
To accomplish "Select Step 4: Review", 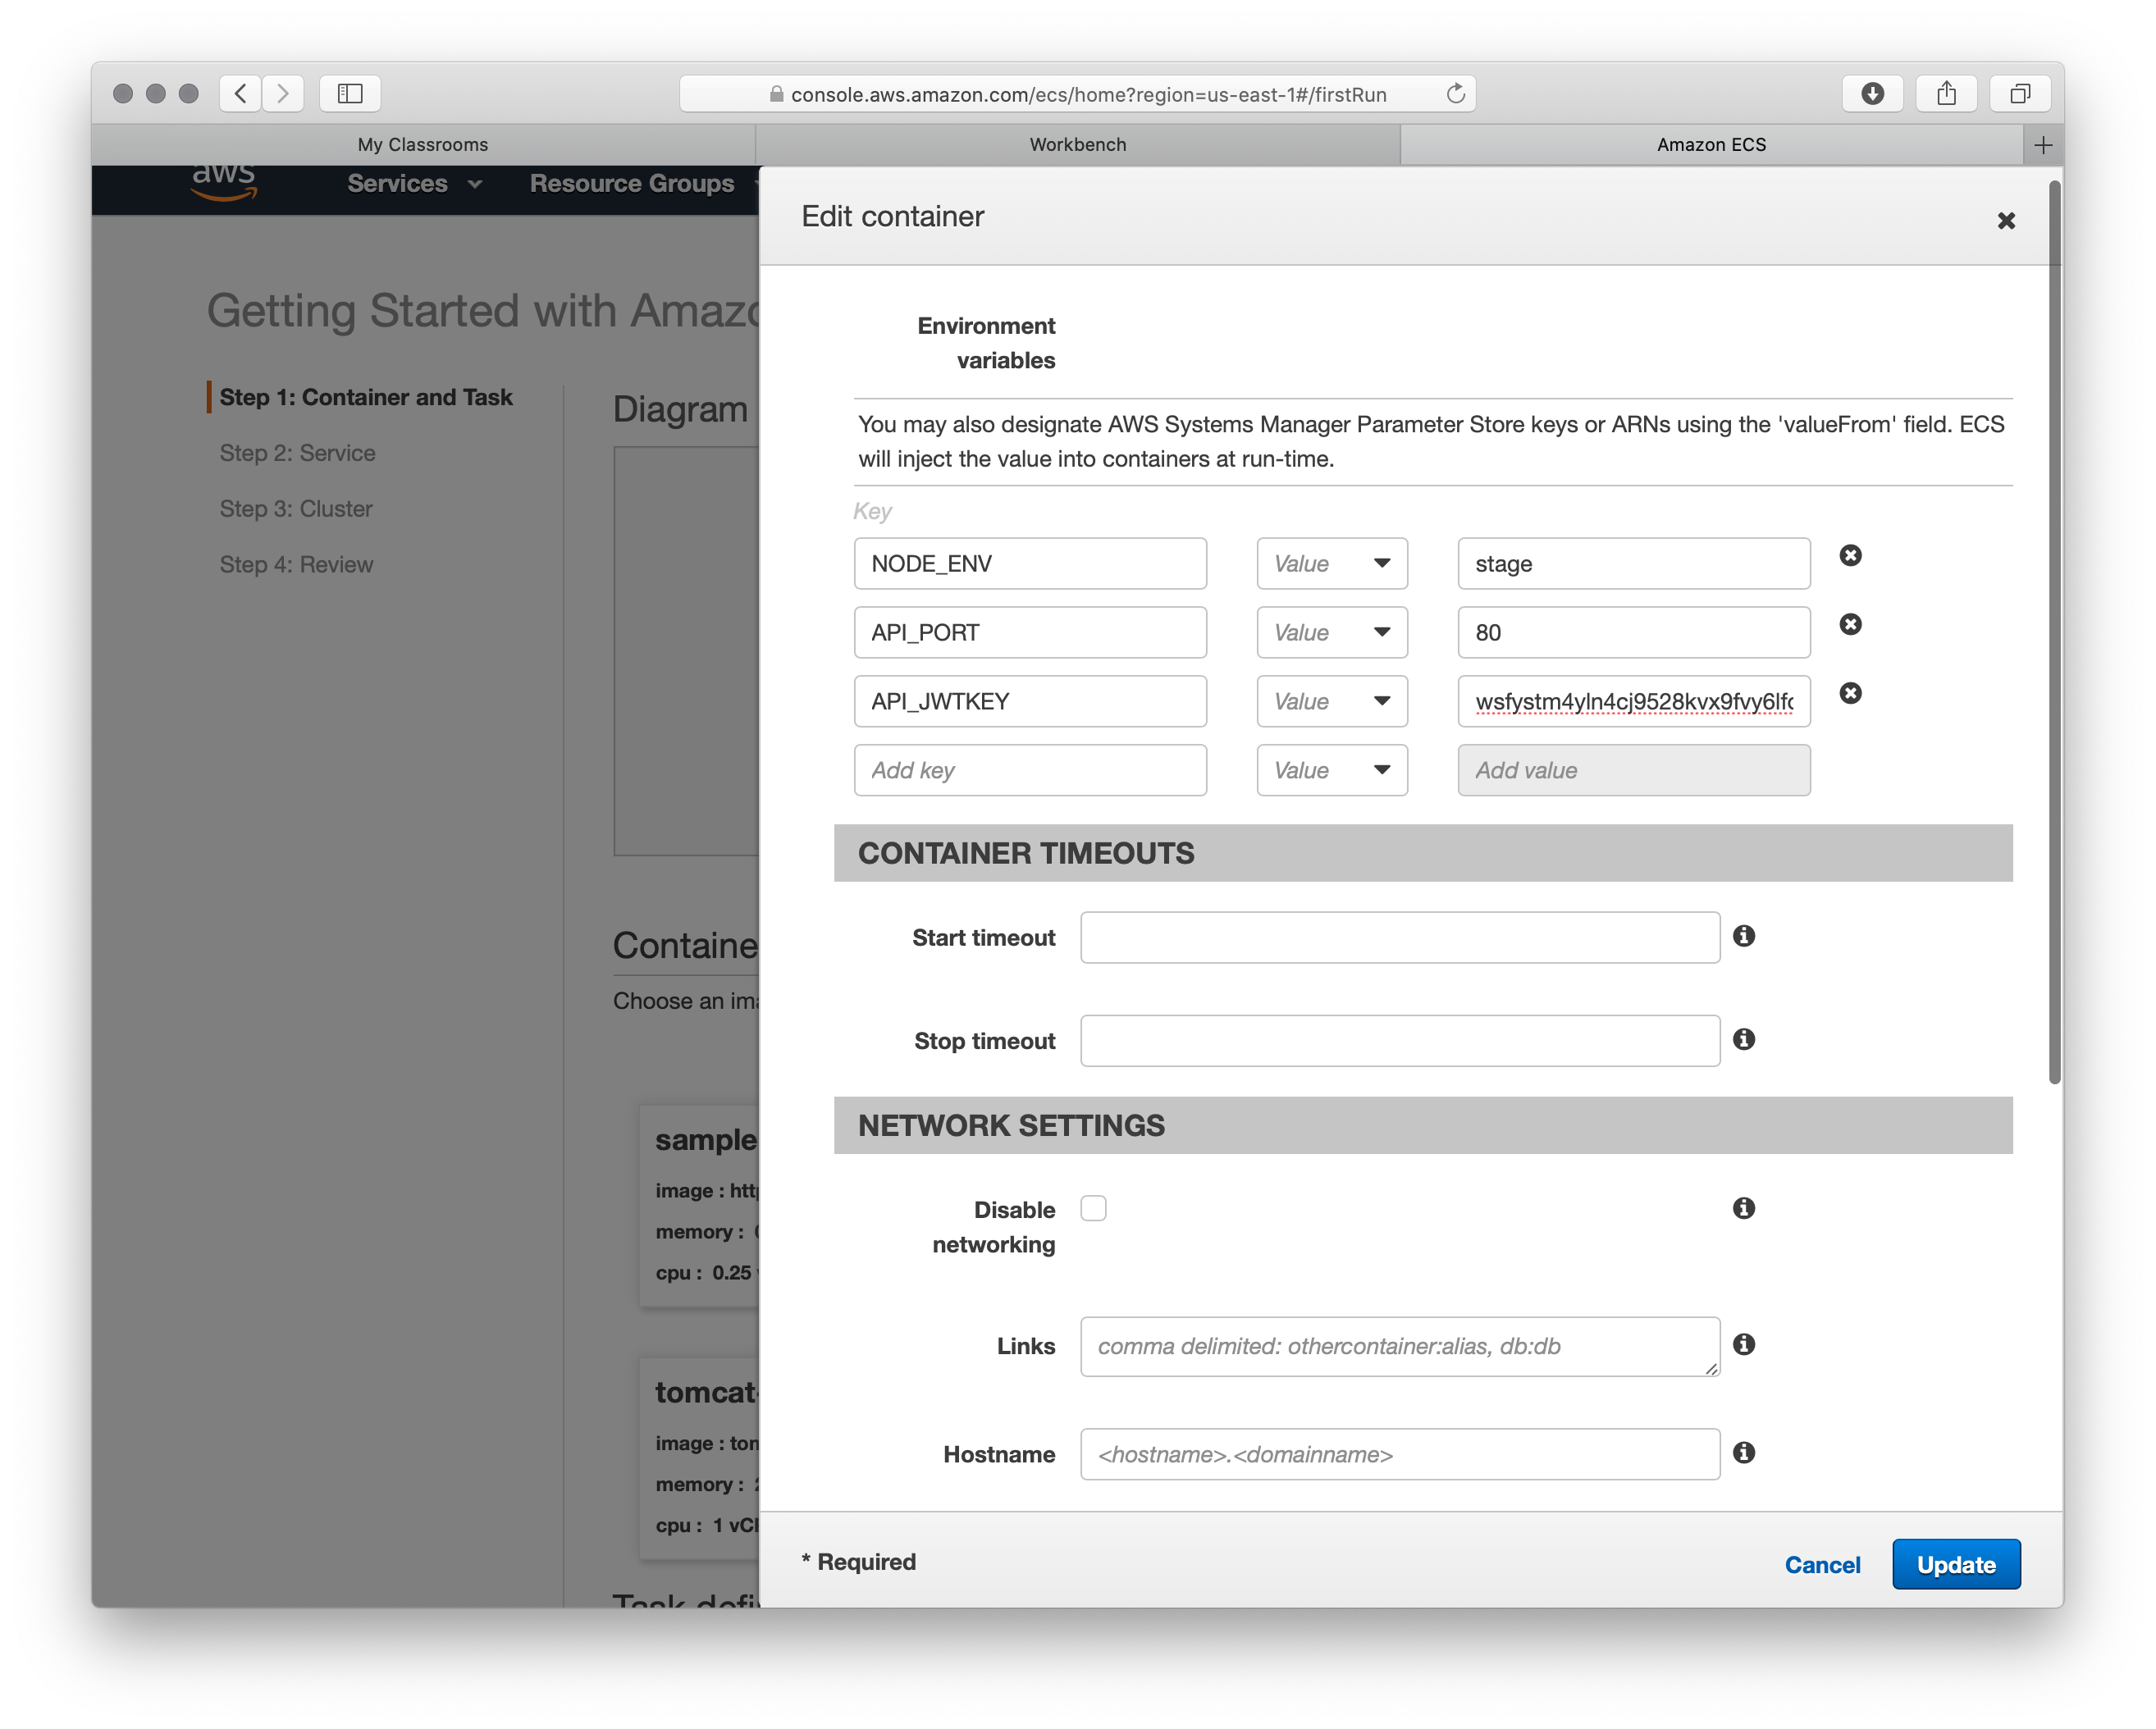I will [x=296, y=565].
